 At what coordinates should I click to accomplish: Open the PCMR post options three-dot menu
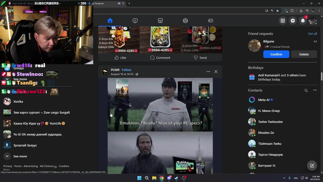point(208,72)
